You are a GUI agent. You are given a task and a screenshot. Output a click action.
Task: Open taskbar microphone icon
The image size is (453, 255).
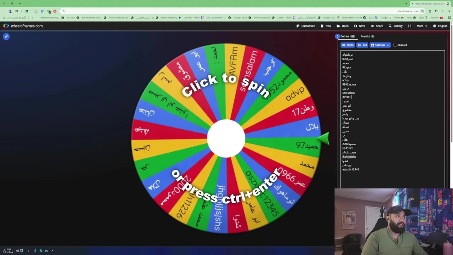coord(35,251)
